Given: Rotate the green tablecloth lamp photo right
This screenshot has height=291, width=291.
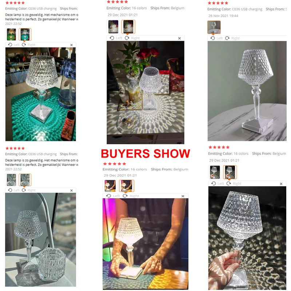Looking at the screenshot, I should coord(29,45).
